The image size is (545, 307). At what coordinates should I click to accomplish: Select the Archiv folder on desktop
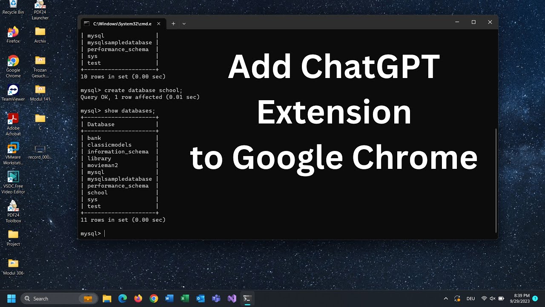coord(40,35)
